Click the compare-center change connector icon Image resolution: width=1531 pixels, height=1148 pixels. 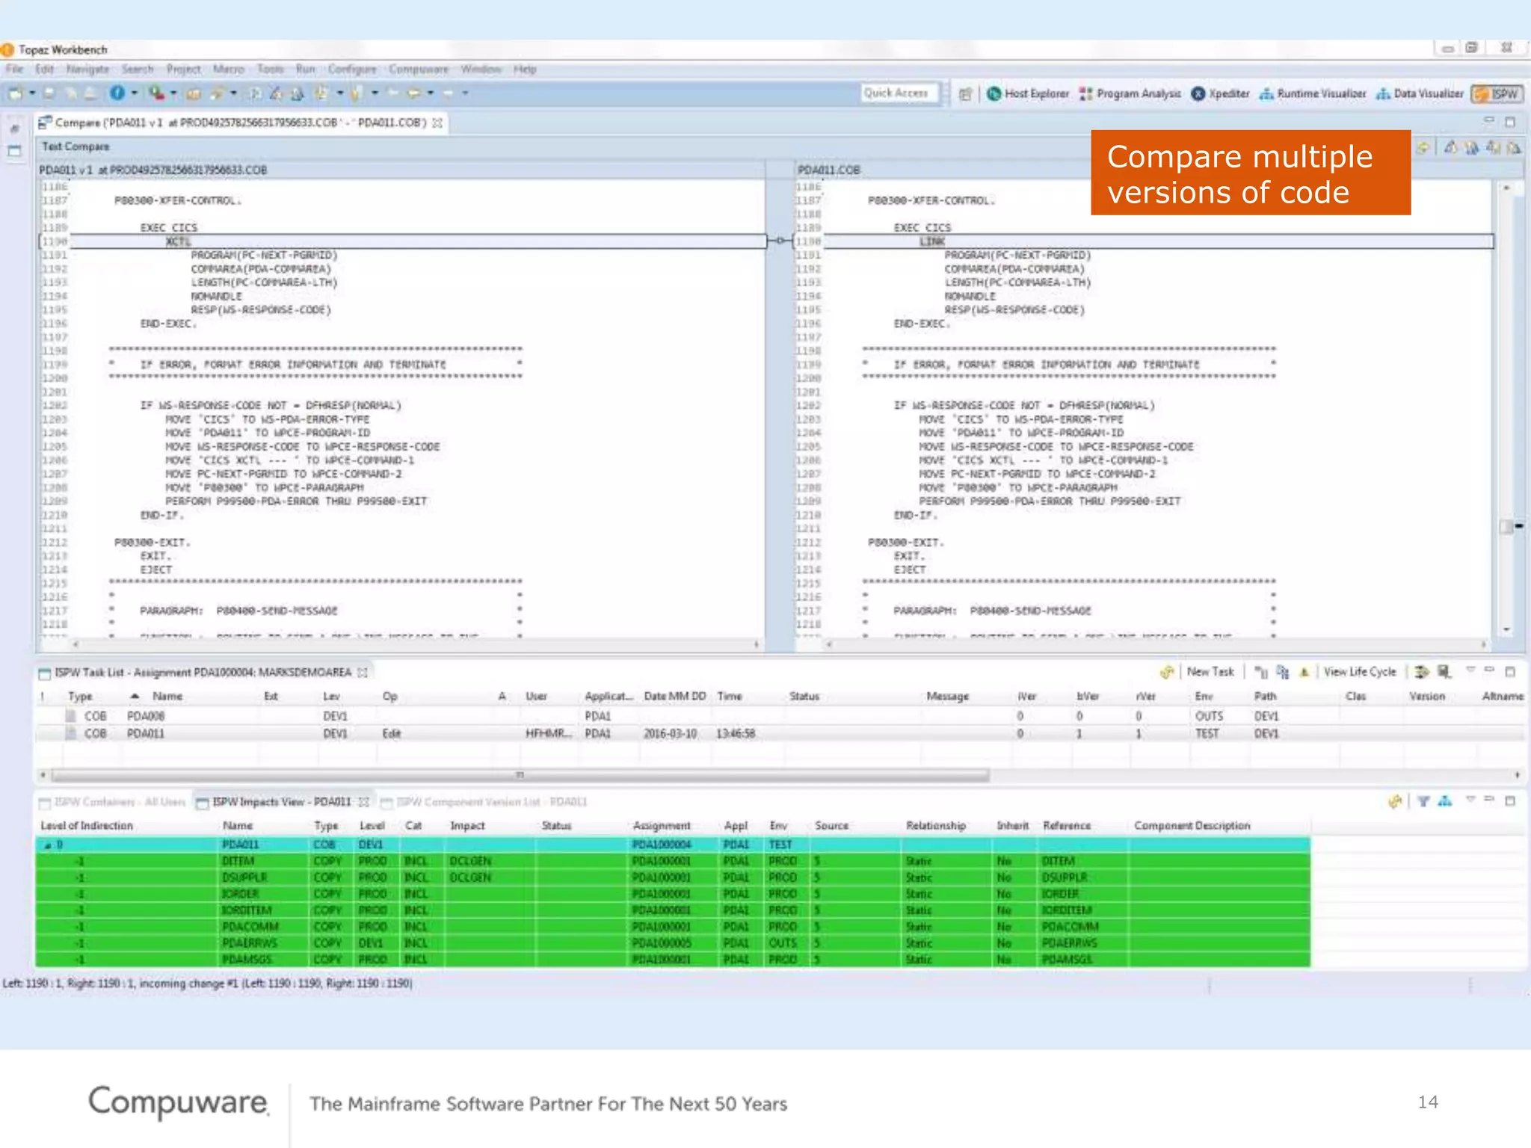(780, 241)
